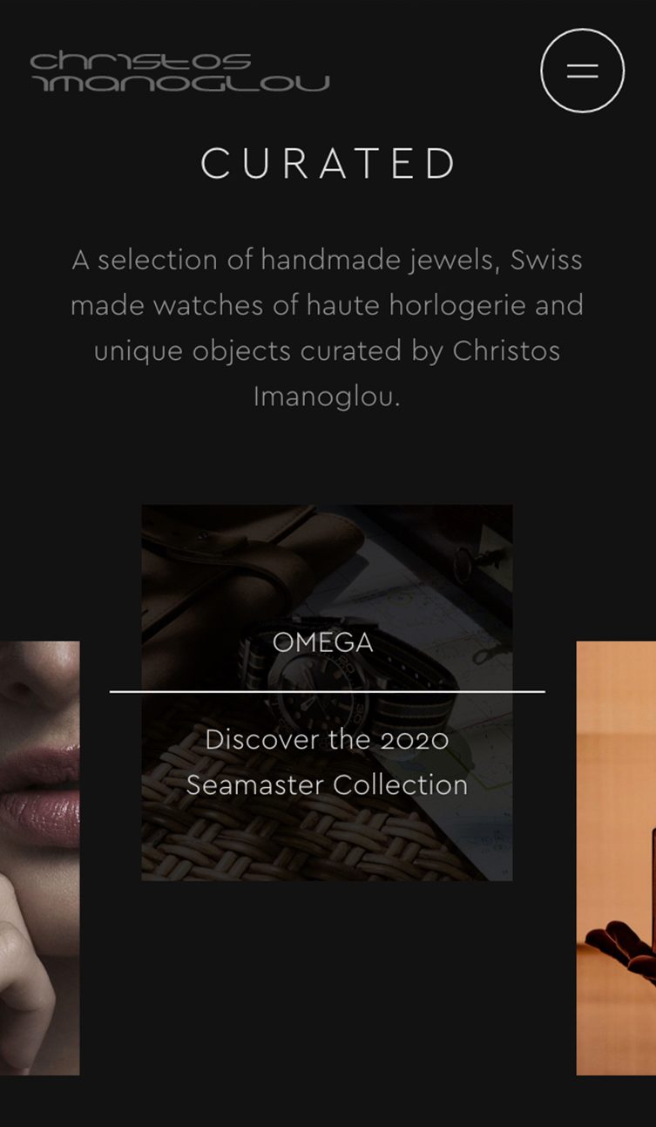This screenshot has height=1127, width=656.
Task: Follow 'Discover the 2020 Seamaster Collection' link
Action: tap(327, 762)
